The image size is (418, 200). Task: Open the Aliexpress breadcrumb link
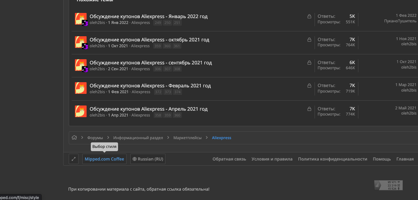[x=221, y=138]
